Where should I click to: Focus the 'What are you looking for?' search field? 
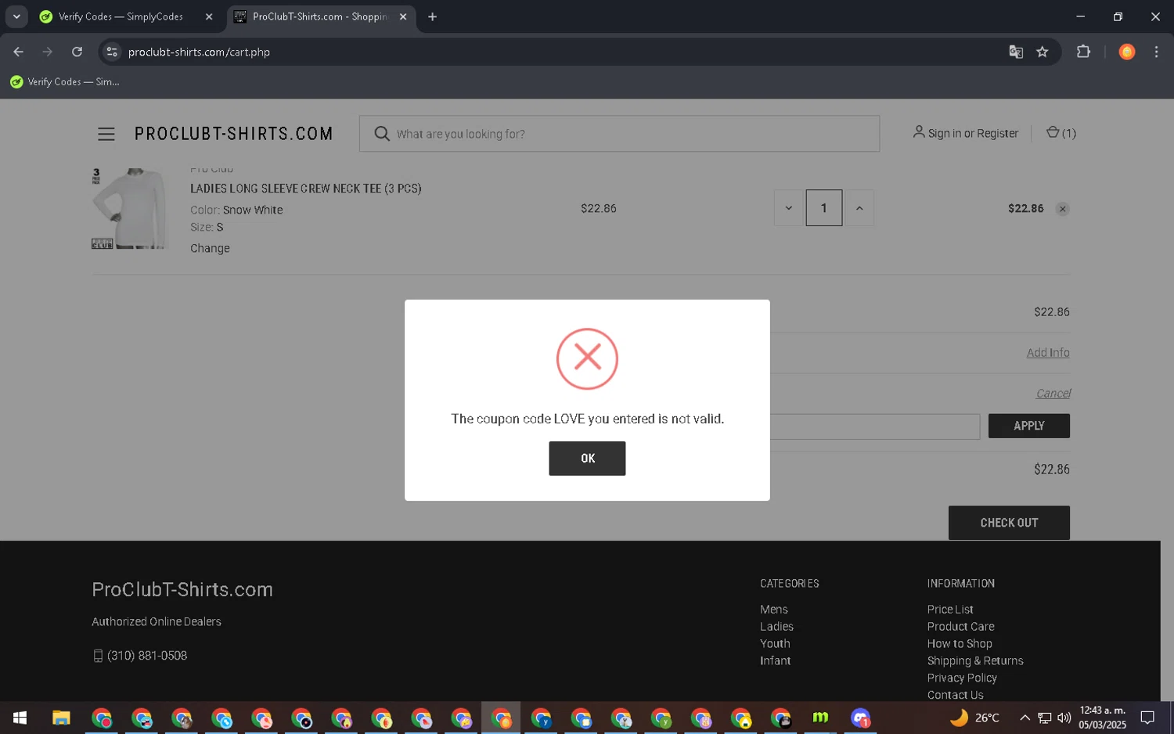(x=619, y=134)
